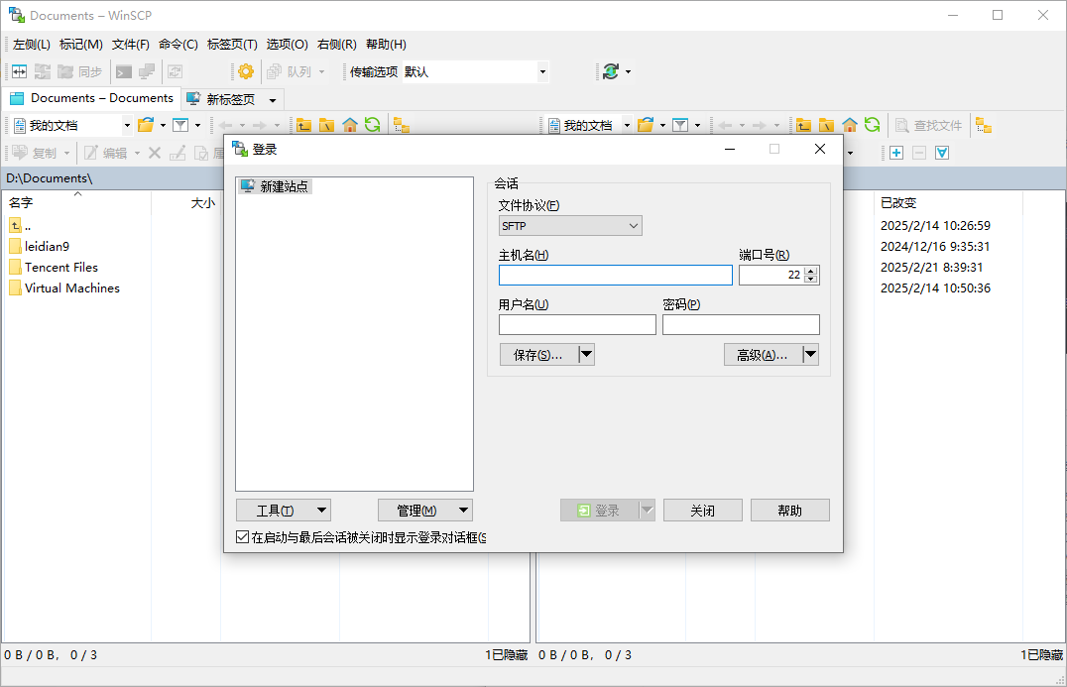The width and height of the screenshot is (1067, 687).
Task: Open right panel 我的文档 drive dropdown
Action: tap(627, 125)
